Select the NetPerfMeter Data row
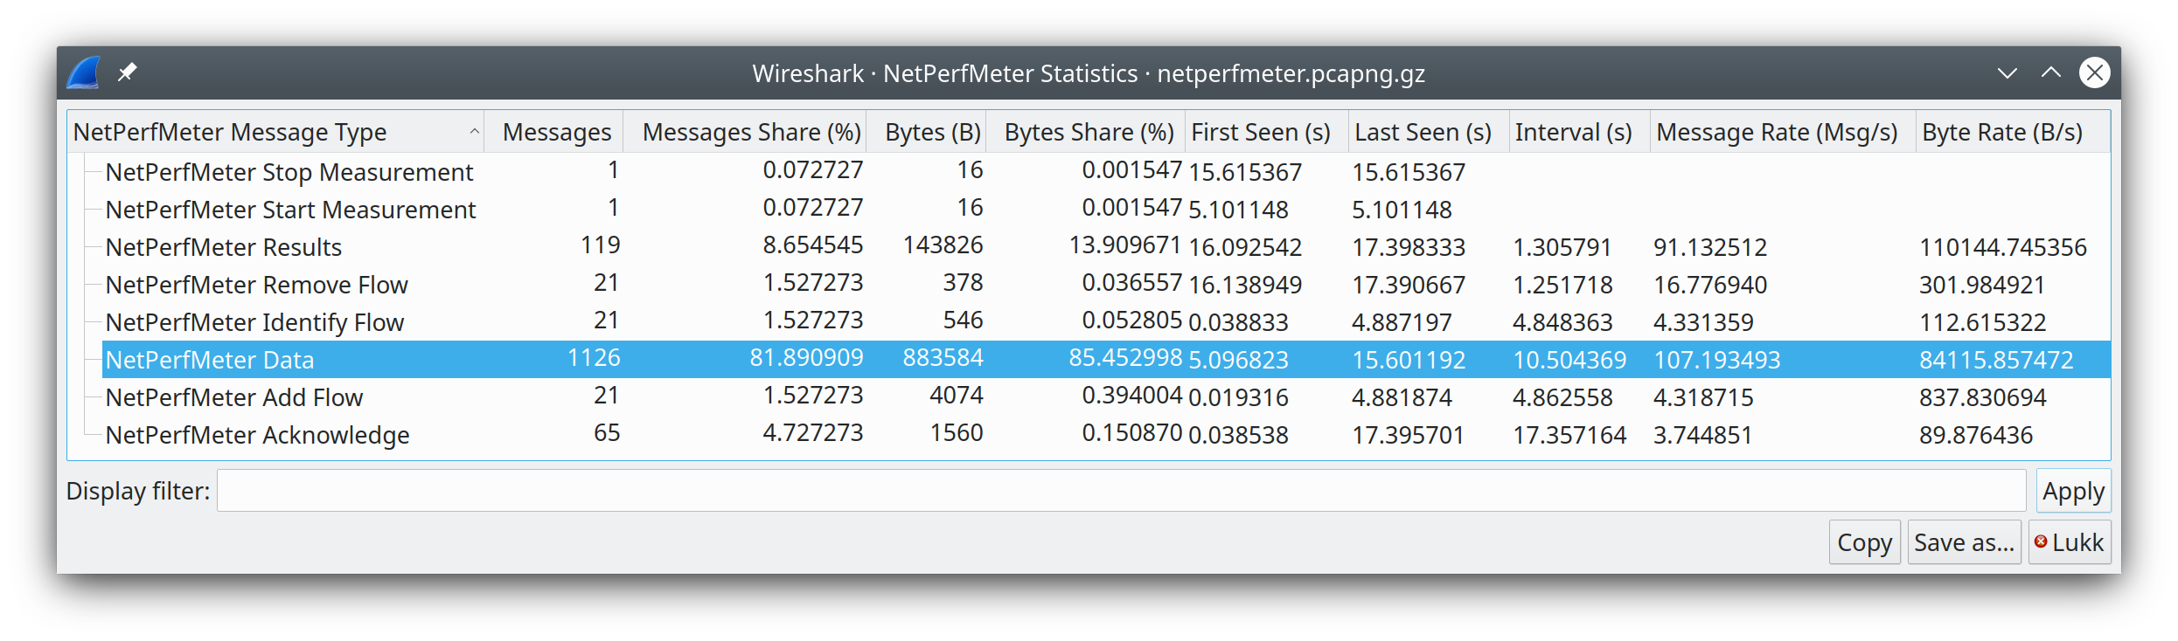Image resolution: width=2178 pixels, height=641 pixels. click(x=210, y=360)
